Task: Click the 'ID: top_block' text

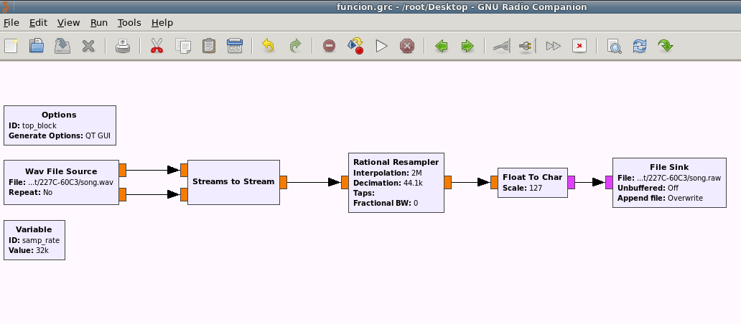Action: [32, 126]
